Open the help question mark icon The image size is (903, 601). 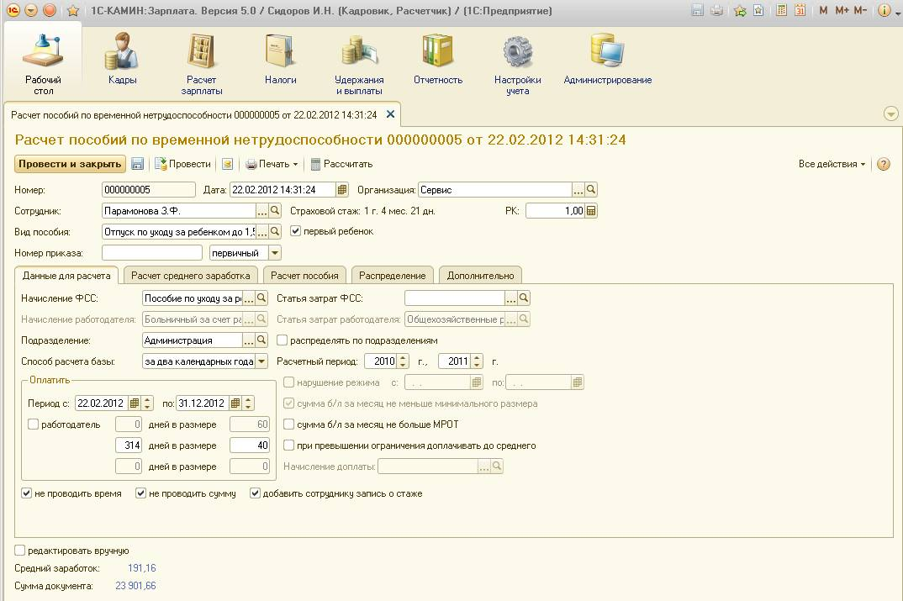pyautogui.click(x=884, y=164)
